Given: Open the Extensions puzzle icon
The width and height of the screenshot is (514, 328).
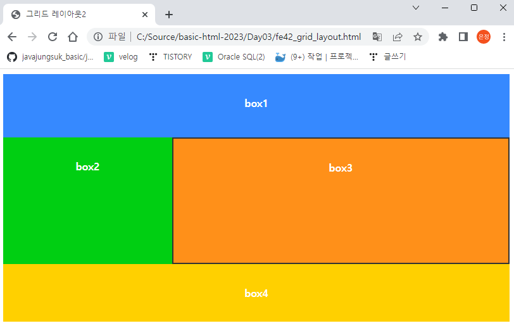Looking at the screenshot, I should [443, 37].
